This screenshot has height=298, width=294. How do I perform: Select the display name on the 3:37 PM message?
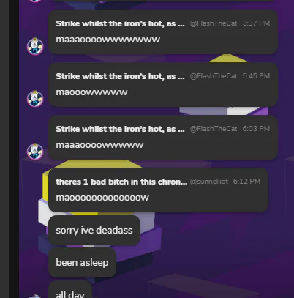[x=120, y=23]
